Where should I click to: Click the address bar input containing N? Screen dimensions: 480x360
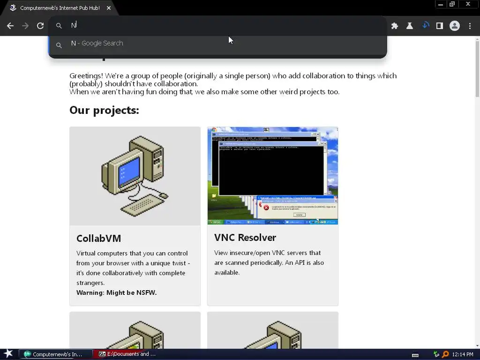[x=217, y=25]
